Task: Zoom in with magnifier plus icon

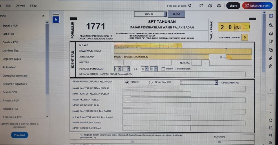Action: [270, 135]
